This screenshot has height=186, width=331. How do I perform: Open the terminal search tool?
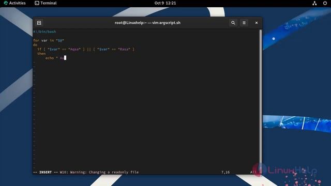pos(233,23)
